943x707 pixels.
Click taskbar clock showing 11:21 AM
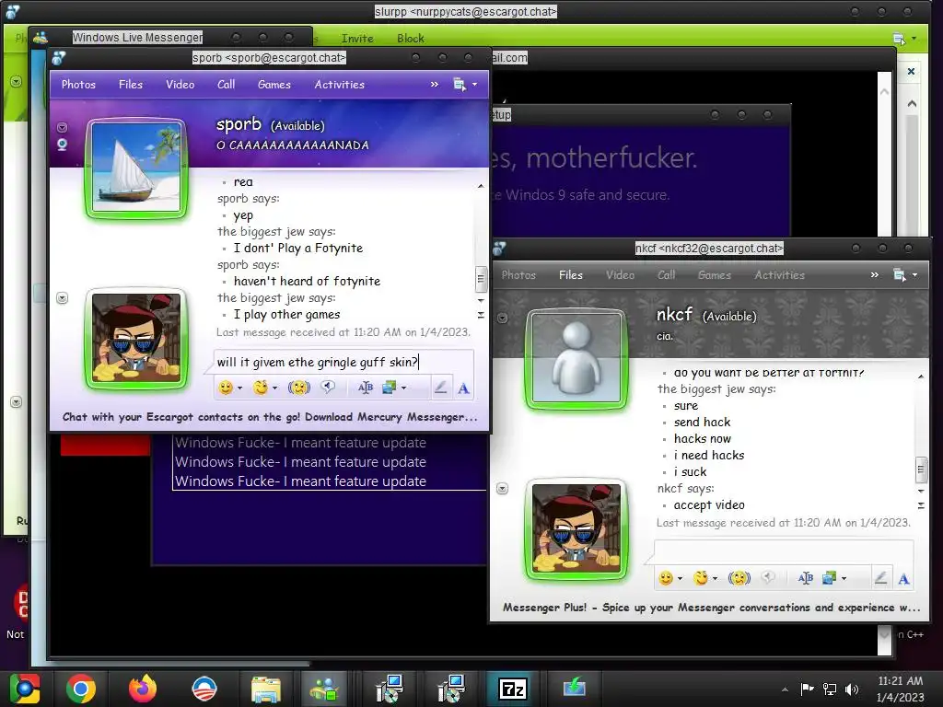[x=900, y=681]
